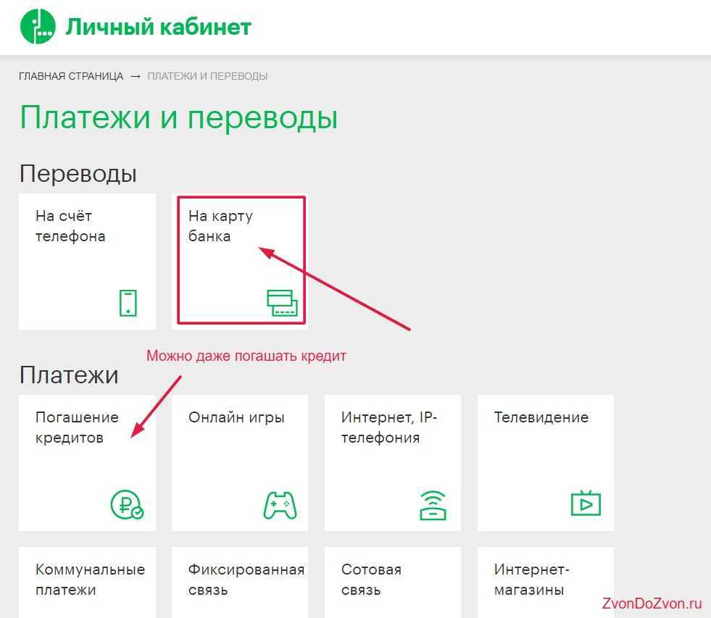Select the Телевидение payment label
The height and width of the screenshot is (618, 711).
pyautogui.click(x=541, y=417)
